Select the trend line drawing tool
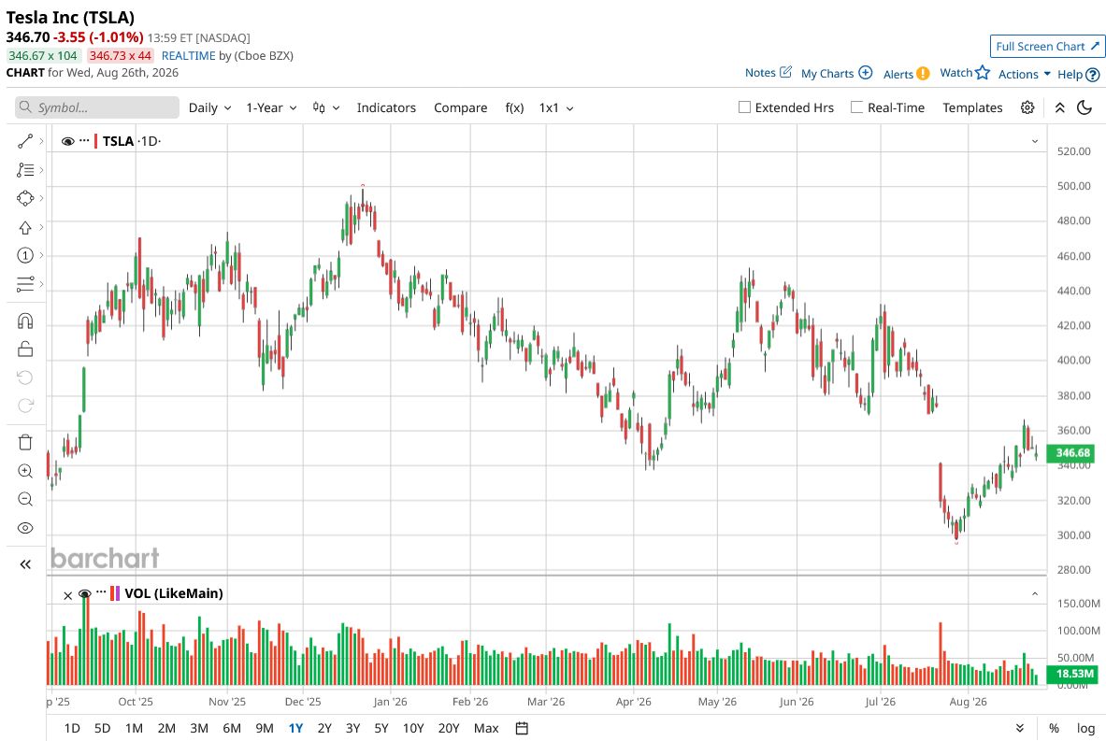Screen dimensions: 1106x741 click(25, 142)
